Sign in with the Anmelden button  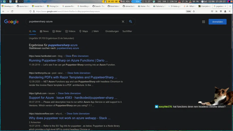[218, 22]
